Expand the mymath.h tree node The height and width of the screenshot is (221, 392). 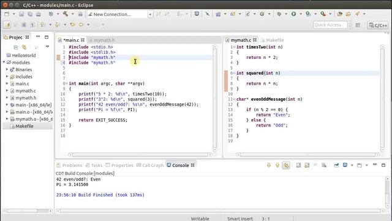7,98
